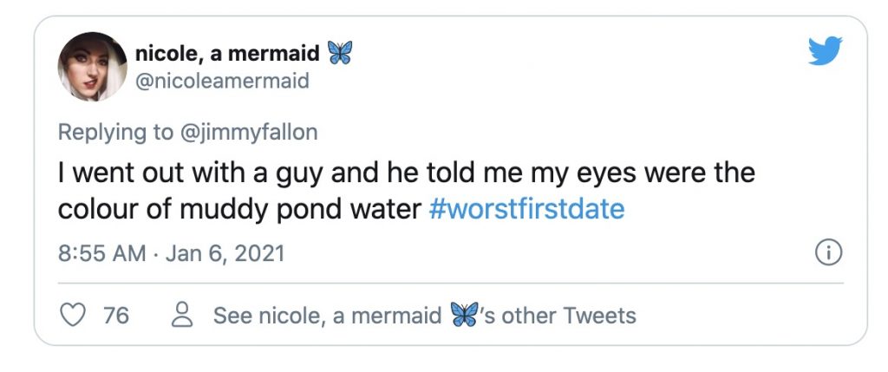Viewport: 888px width, 372px height.
Task: See nicole, a mermaid's other Tweets
Action: 424,315
